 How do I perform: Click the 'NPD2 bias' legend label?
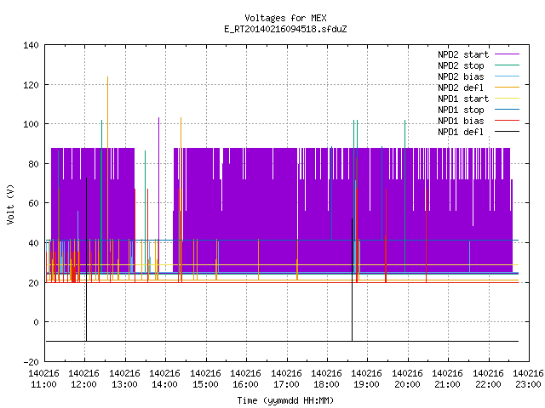click(461, 76)
